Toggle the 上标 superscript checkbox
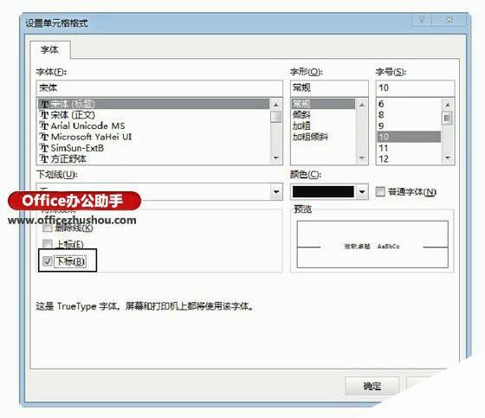The width and height of the screenshot is (485, 418). pos(47,244)
